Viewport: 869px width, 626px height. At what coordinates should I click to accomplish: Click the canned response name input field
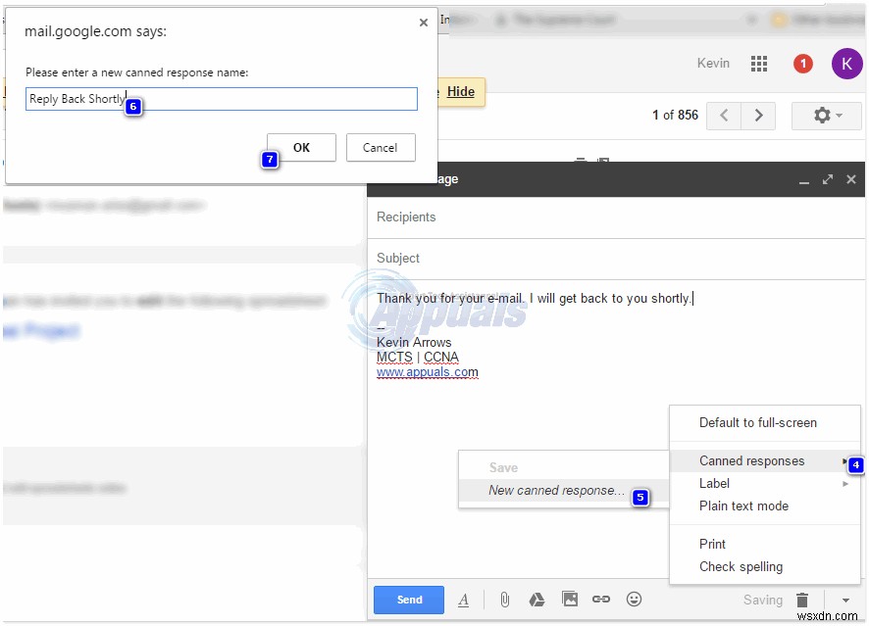coord(221,98)
